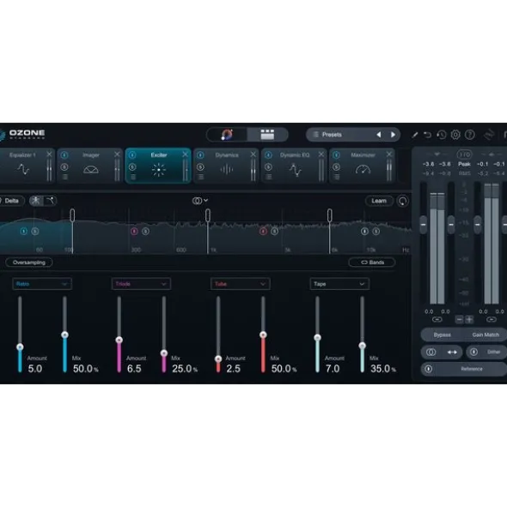Solo the Tape high band

pos(376,231)
